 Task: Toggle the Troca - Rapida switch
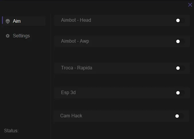tap(181, 68)
